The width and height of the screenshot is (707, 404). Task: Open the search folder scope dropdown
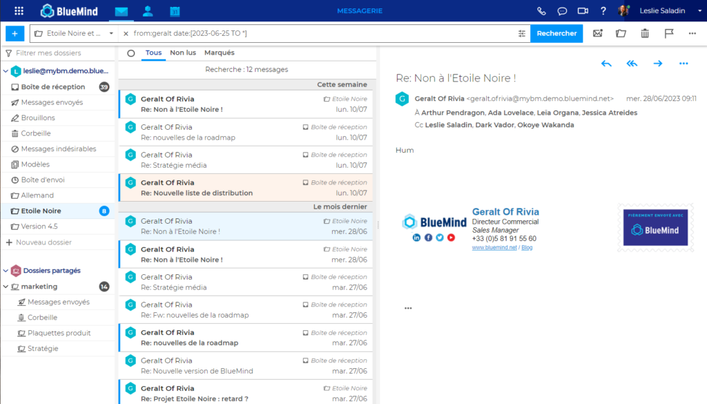pos(110,33)
